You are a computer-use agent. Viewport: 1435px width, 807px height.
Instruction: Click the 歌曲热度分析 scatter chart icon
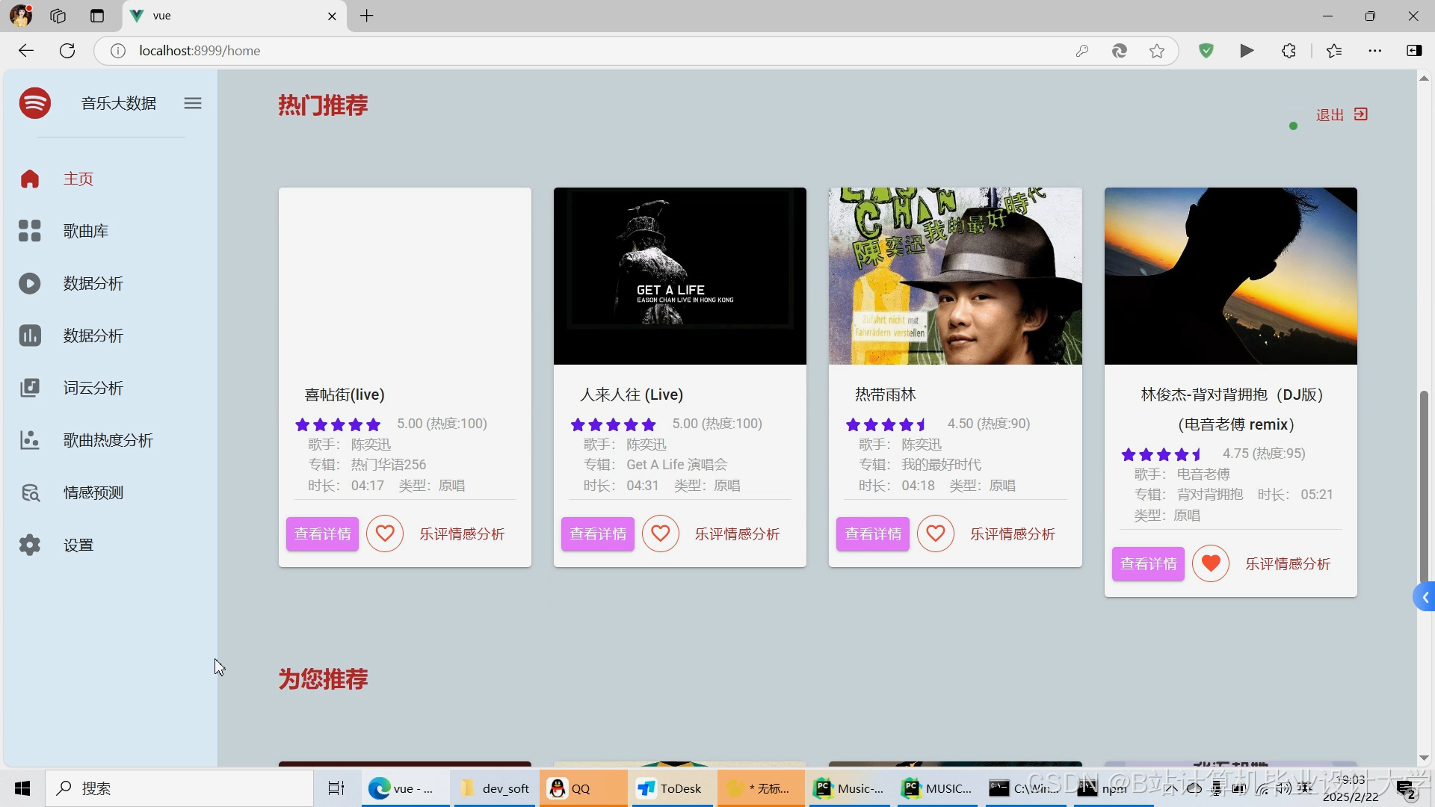[30, 440]
